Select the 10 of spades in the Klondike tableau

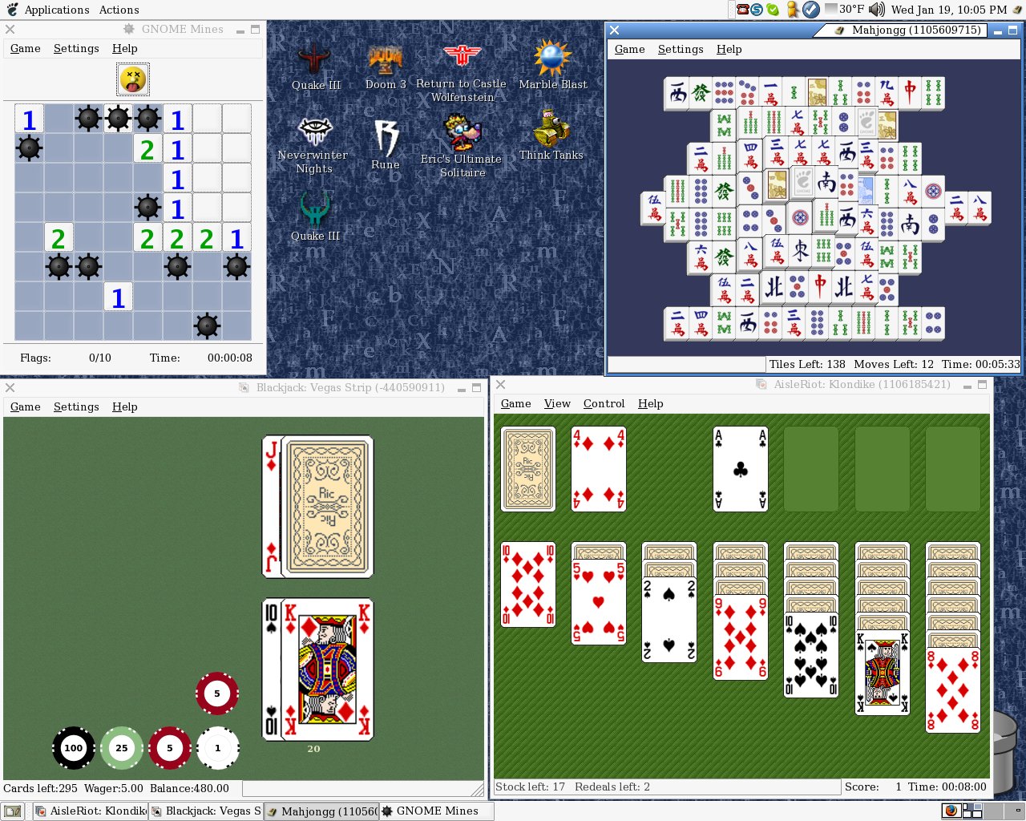811,655
